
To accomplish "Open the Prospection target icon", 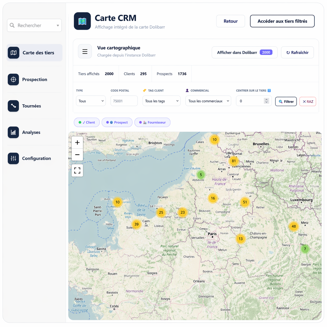I will pyautogui.click(x=13, y=80).
